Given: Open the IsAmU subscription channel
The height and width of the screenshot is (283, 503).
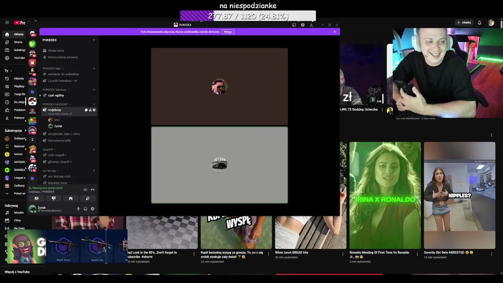Looking at the screenshot, I should (15, 154).
